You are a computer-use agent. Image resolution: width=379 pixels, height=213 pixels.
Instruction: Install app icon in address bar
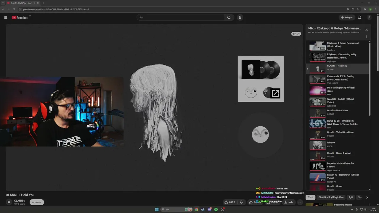pos(353,9)
